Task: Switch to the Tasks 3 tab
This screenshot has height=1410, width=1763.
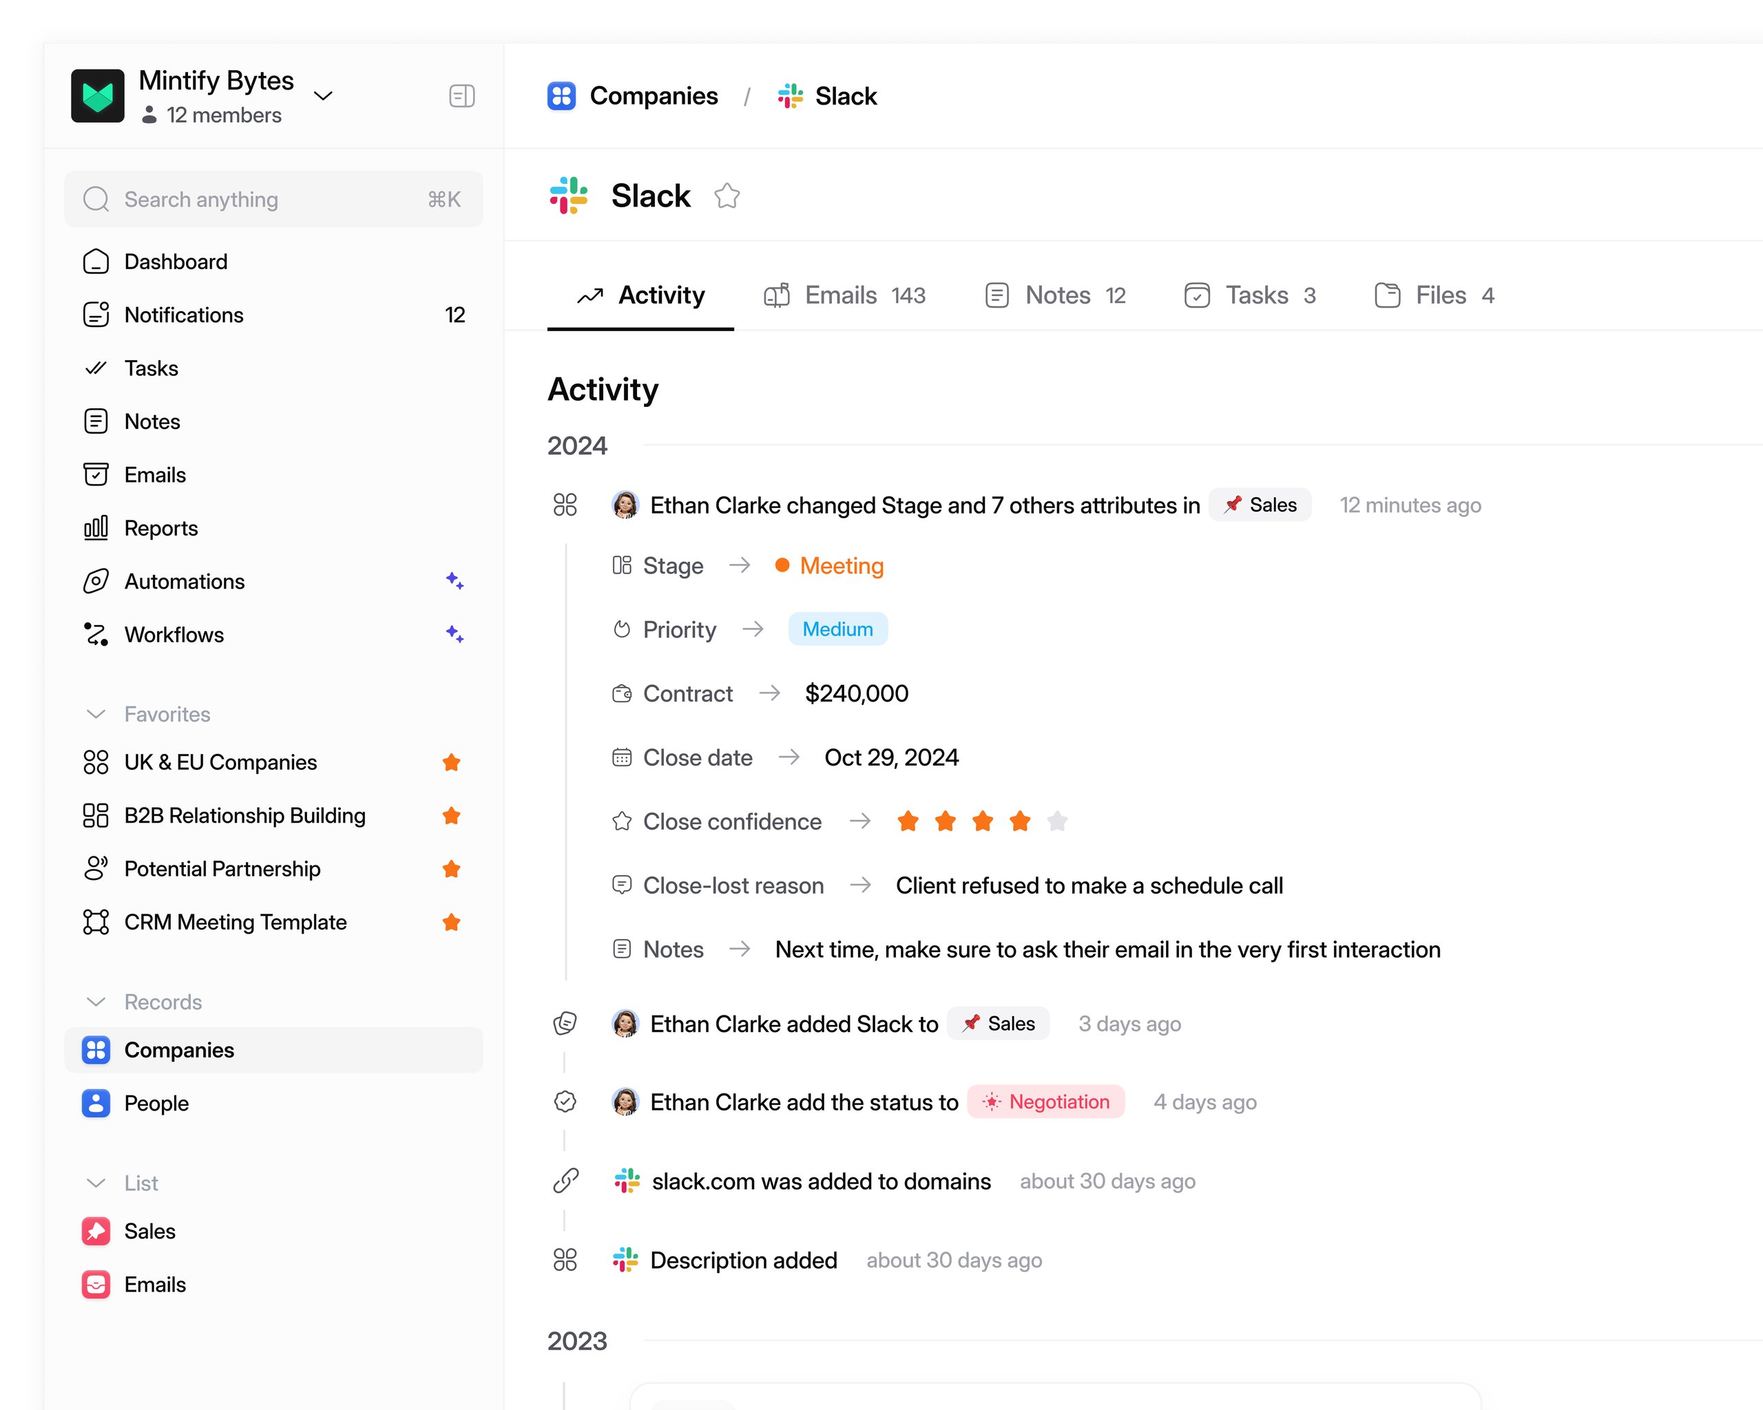Action: 1251,295
